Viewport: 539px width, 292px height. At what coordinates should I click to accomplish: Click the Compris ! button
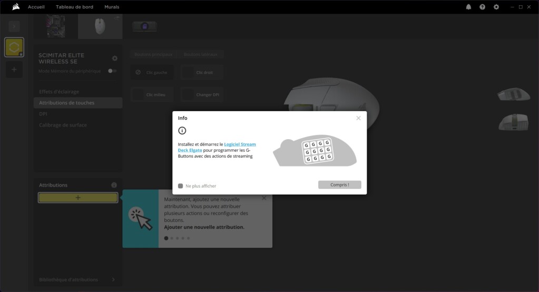point(340,184)
